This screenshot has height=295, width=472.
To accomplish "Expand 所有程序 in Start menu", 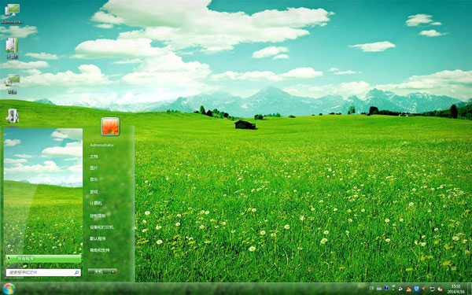I will 43,259.
